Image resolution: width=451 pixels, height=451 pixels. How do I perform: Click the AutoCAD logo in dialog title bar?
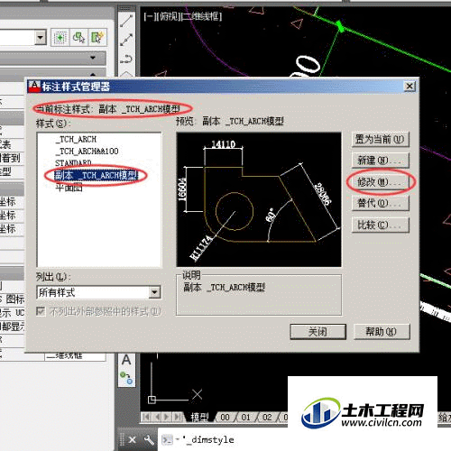[34, 87]
